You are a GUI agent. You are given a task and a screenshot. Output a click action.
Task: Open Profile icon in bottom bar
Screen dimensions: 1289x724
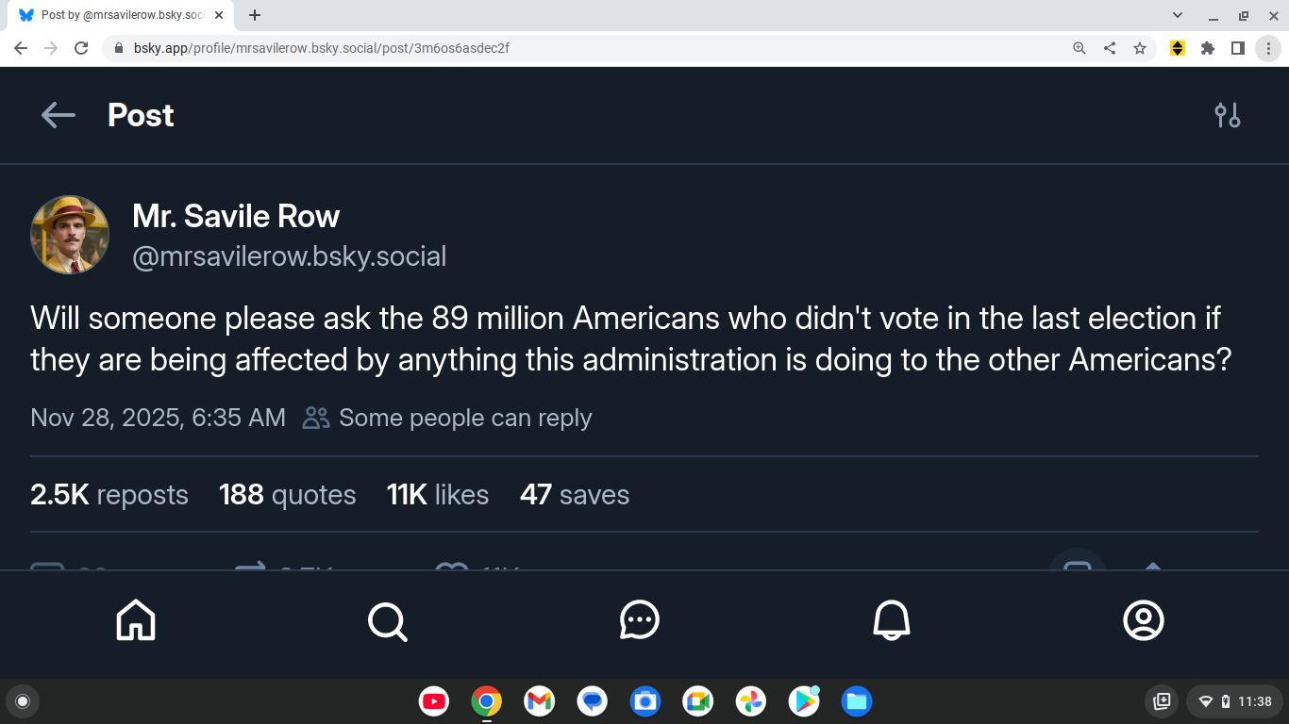coord(1144,620)
